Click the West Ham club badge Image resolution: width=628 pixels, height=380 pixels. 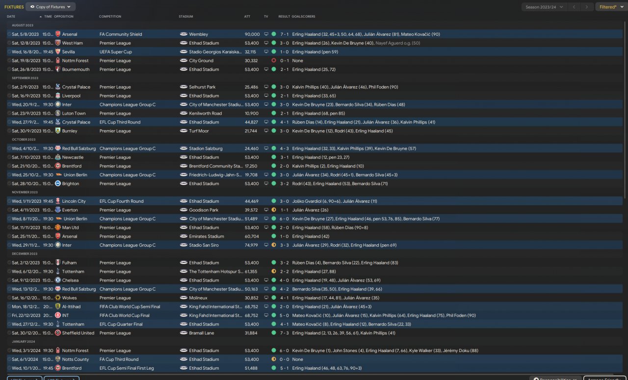click(58, 43)
